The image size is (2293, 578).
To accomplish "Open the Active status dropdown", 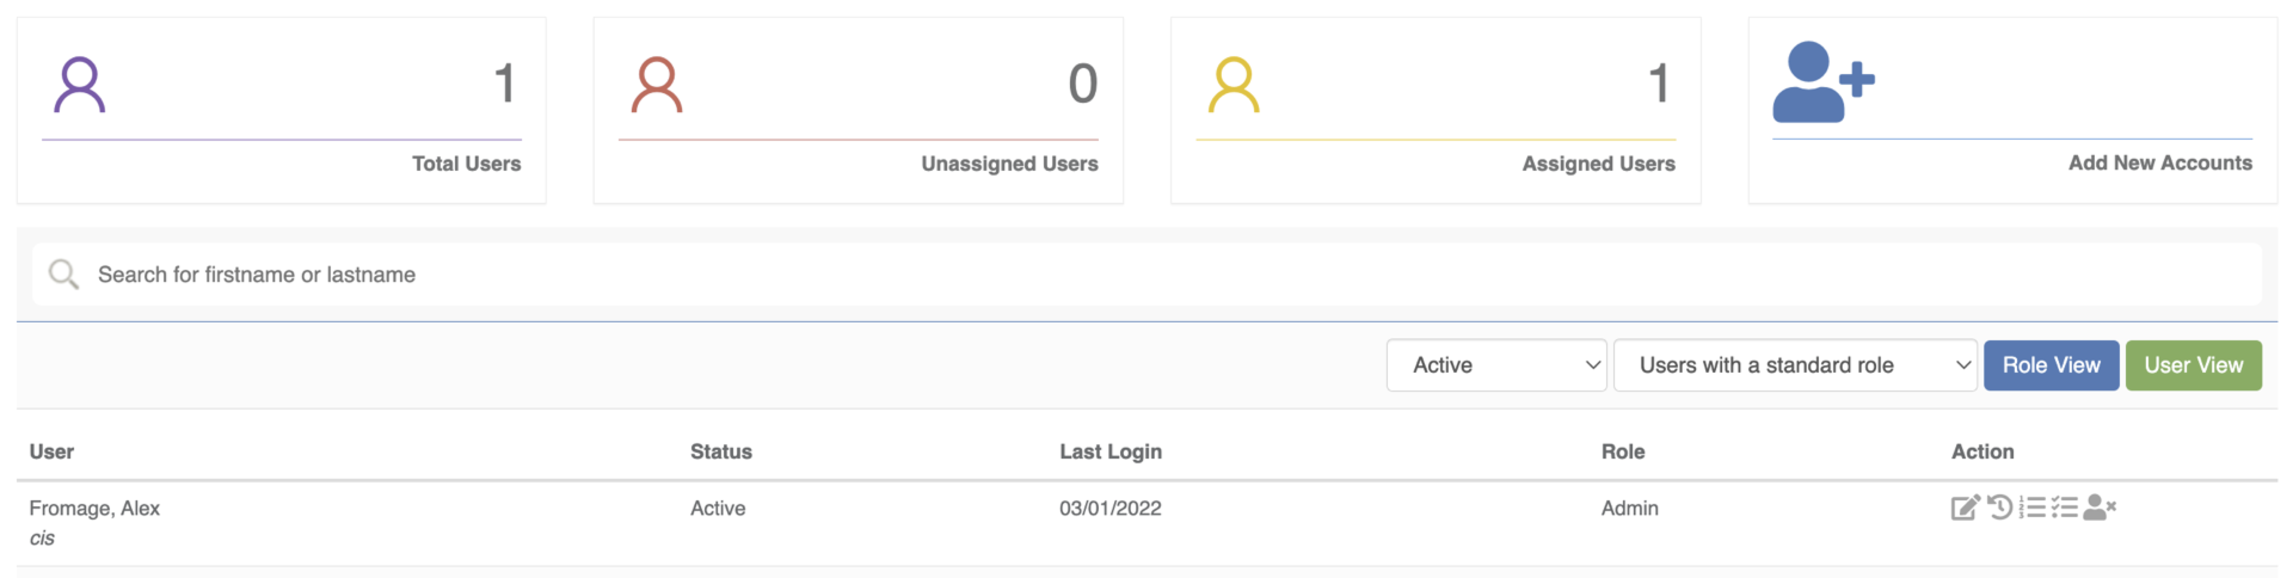I will tap(1495, 365).
